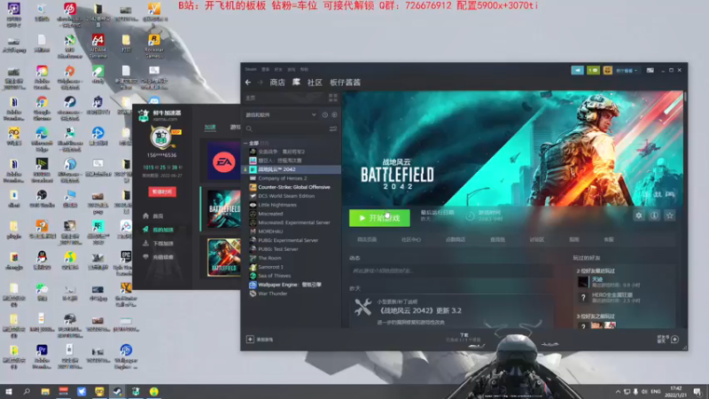The height and width of the screenshot is (399, 709).
Task: Open Microsoft Edge desktop icon
Action: (x=42, y=139)
